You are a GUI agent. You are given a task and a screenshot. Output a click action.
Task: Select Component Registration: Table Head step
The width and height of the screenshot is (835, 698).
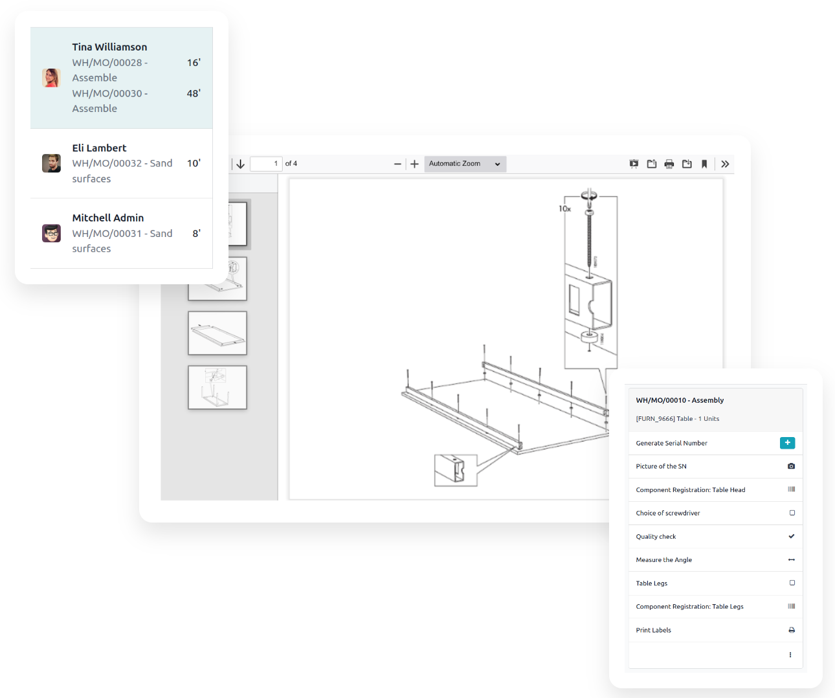pos(690,490)
